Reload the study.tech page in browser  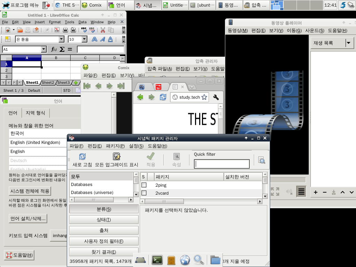coord(163,97)
